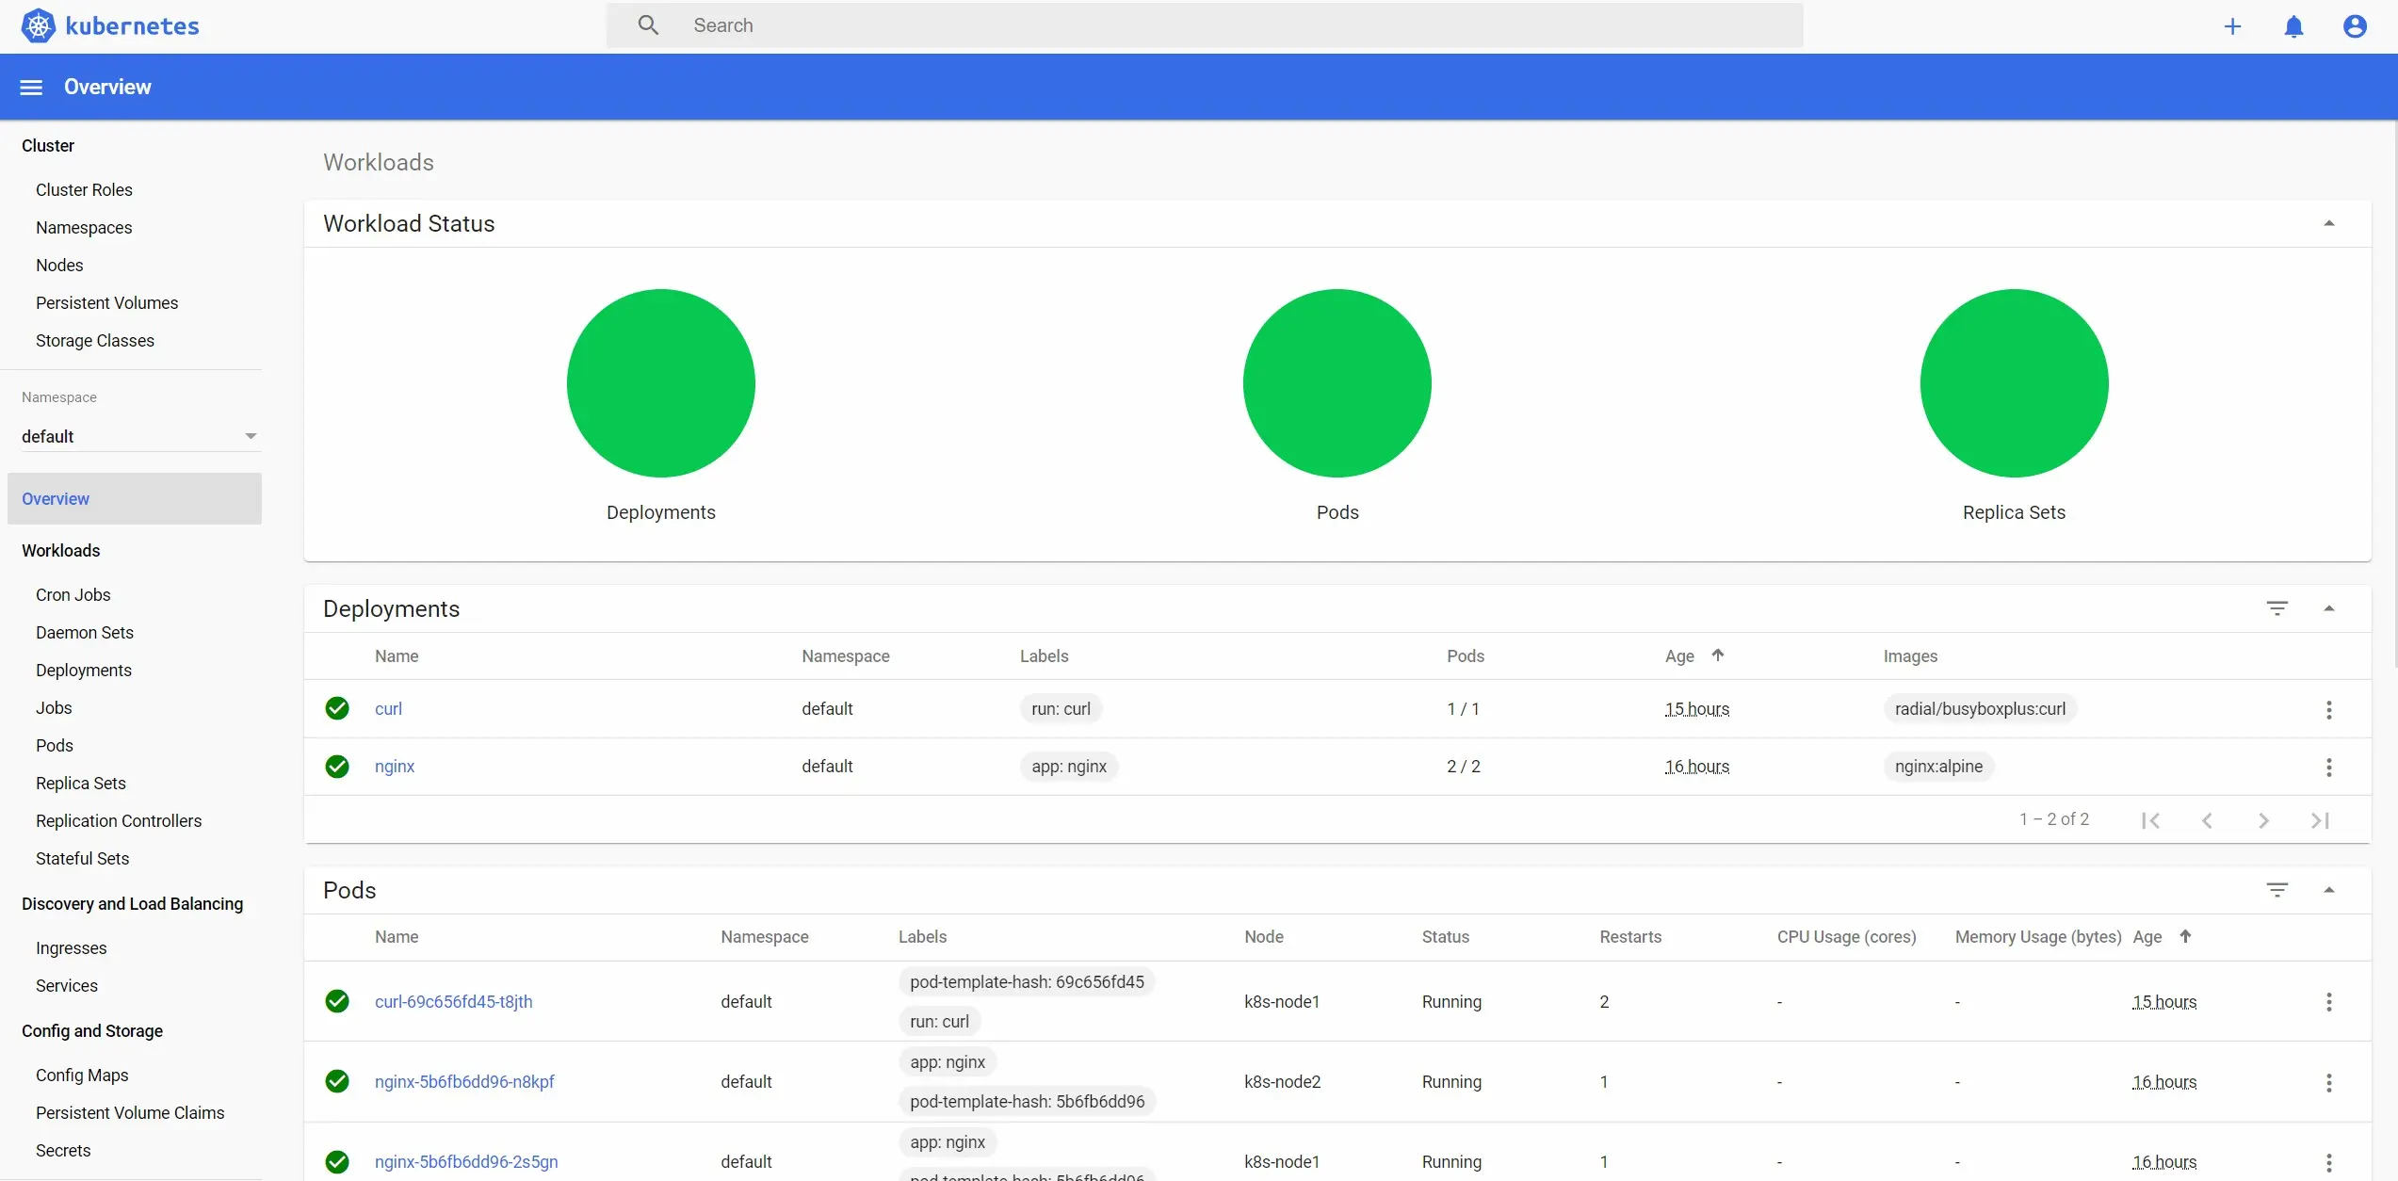Click the Kubernetes logo

click(x=39, y=25)
